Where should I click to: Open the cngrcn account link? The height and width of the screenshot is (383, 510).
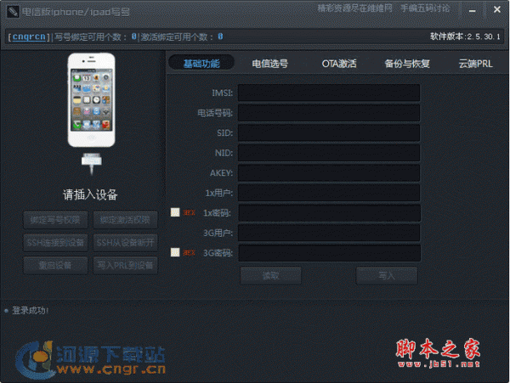tap(29, 37)
